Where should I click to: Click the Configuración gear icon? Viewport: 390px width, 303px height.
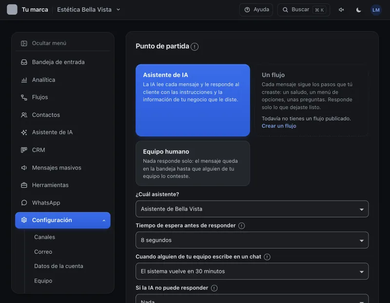click(x=24, y=220)
